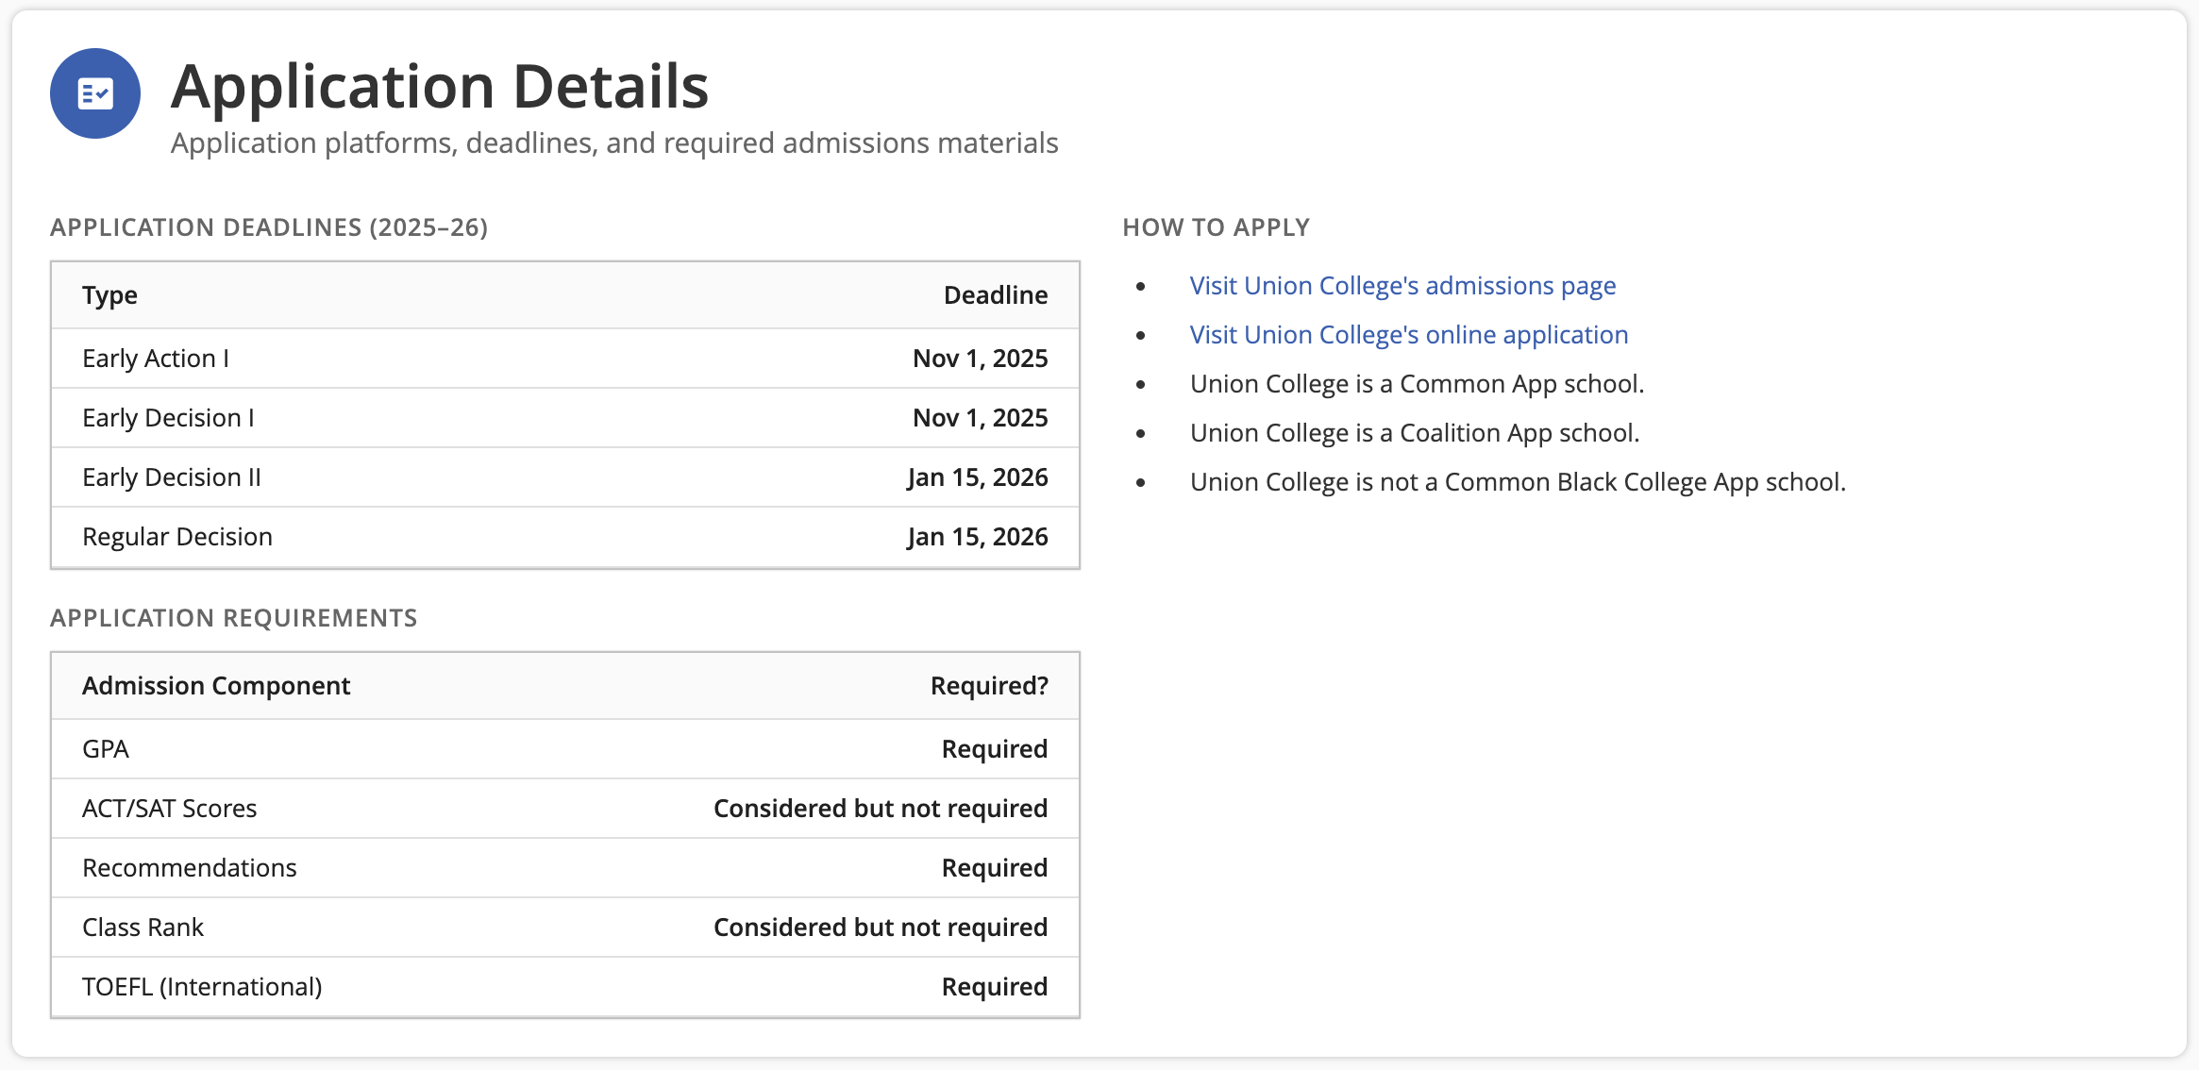Click the Application Requirements section label
This screenshot has height=1070, width=2199.
pyautogui.click(x=234, y=618)
